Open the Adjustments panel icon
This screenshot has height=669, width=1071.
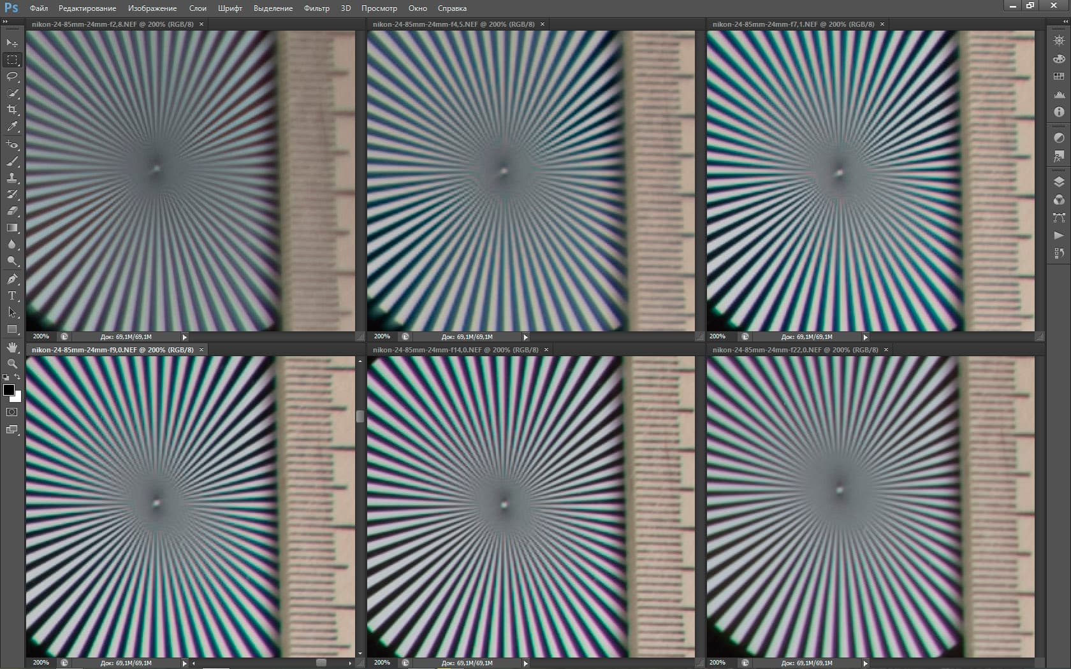[x=1059, y=138]
